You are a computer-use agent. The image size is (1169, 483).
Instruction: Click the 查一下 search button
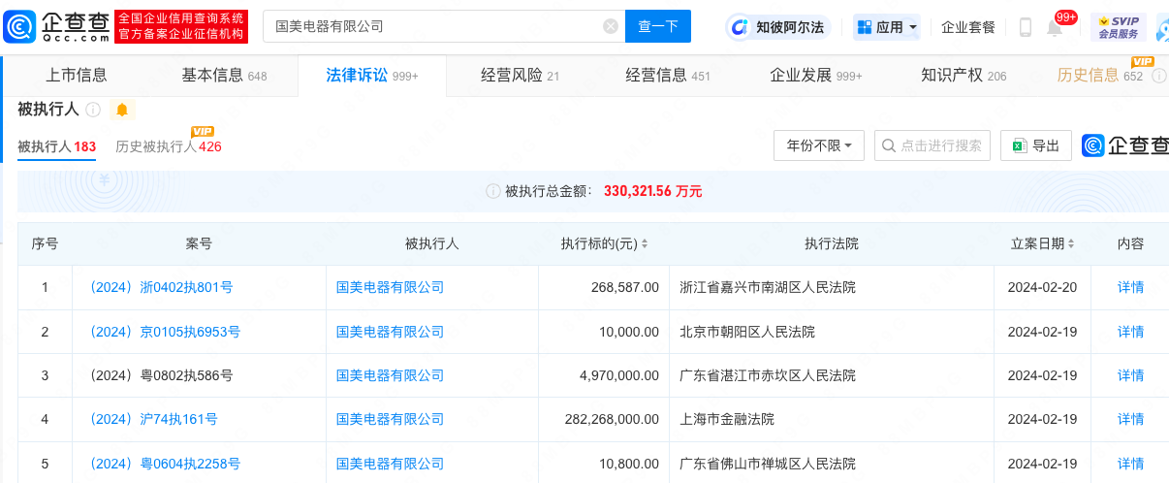point(657,26)
